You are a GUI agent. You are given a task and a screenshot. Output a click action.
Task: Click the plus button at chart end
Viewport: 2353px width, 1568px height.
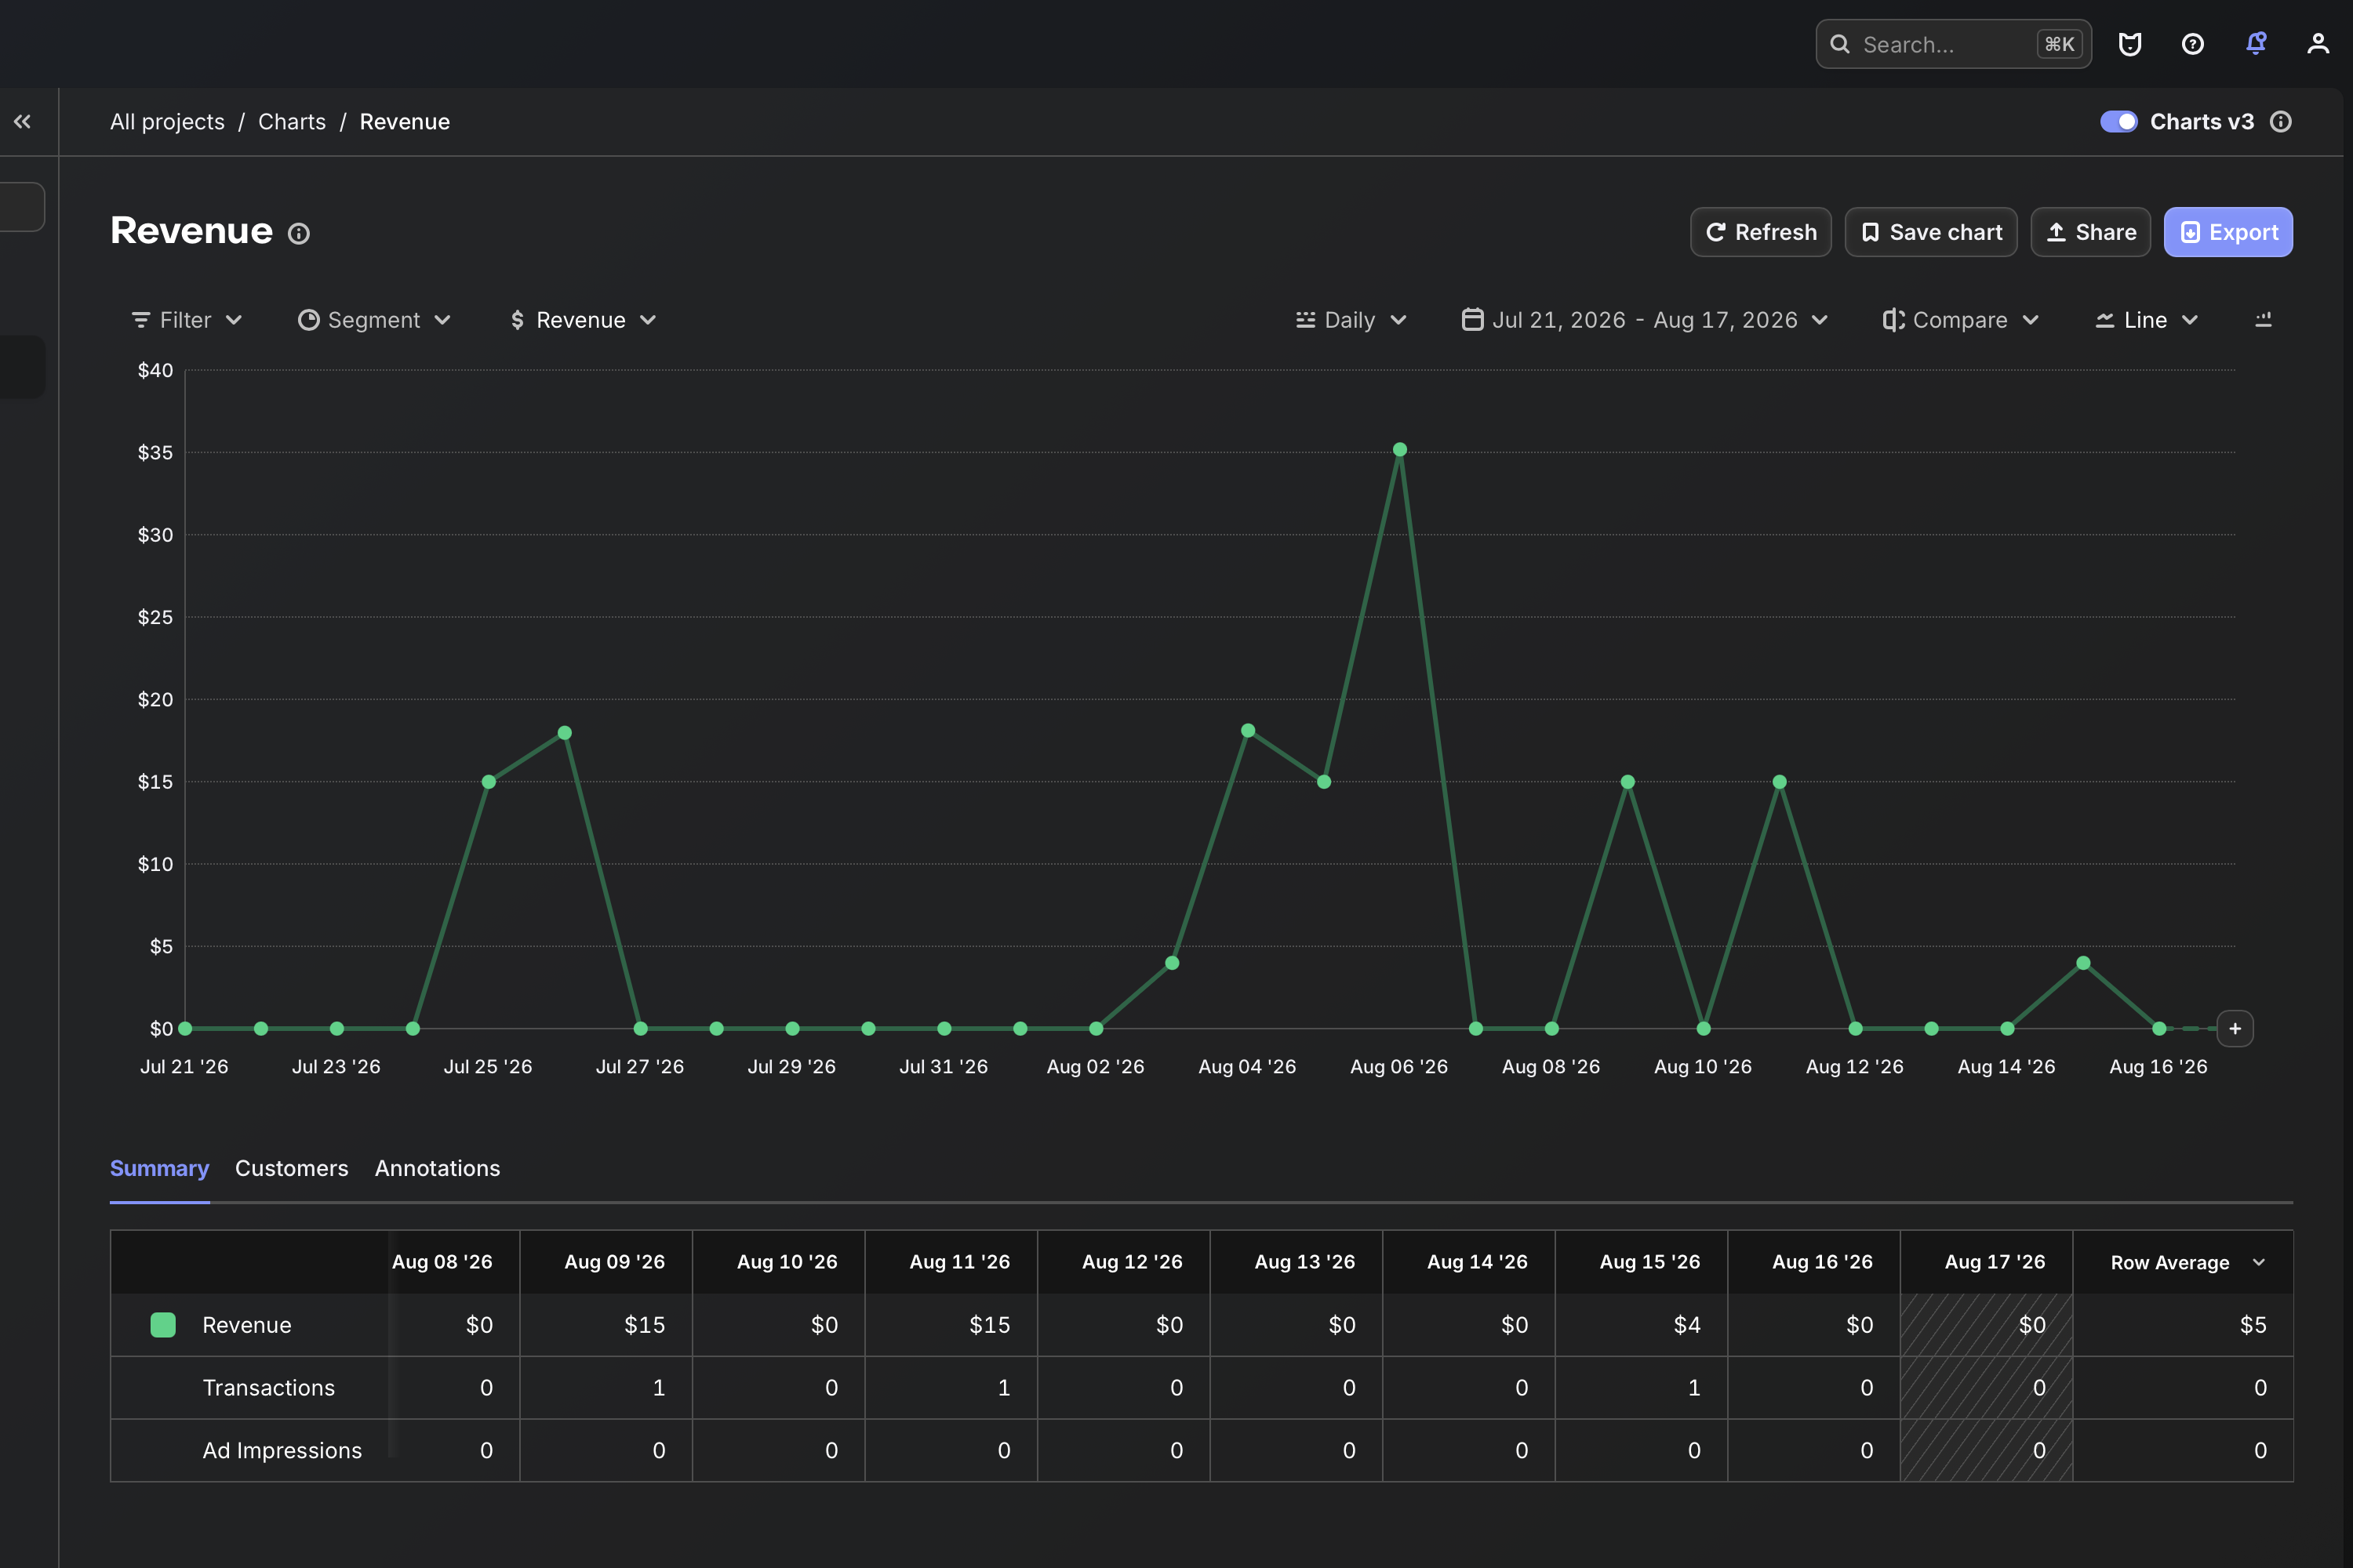(x=2235, y=1029)
